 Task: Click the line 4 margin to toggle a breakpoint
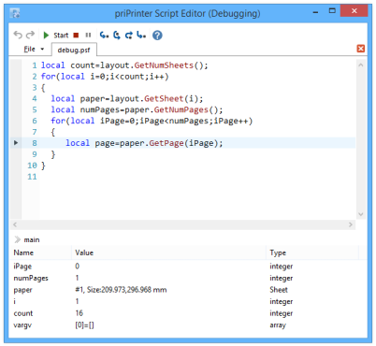16,99
